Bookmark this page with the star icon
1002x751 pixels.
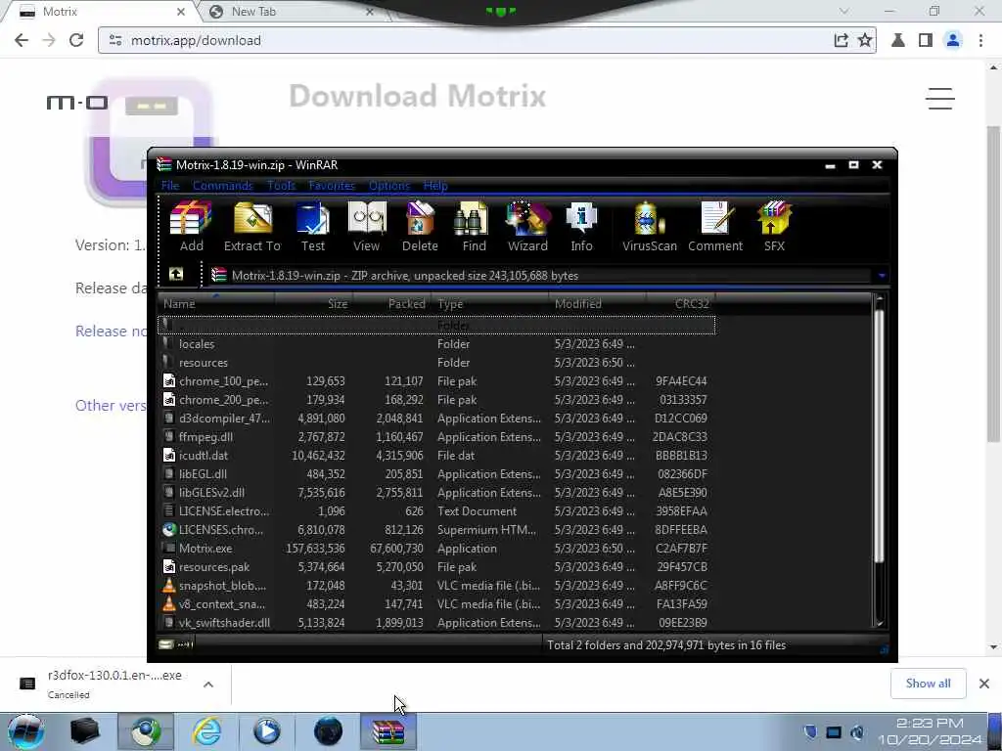(x=865, y=40)
